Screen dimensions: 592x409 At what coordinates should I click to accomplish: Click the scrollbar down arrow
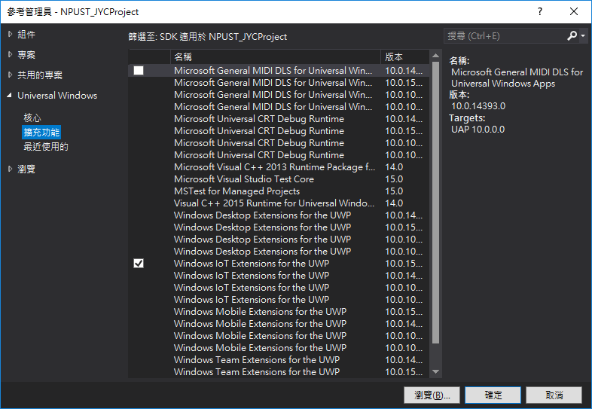(x=435, y=372)
